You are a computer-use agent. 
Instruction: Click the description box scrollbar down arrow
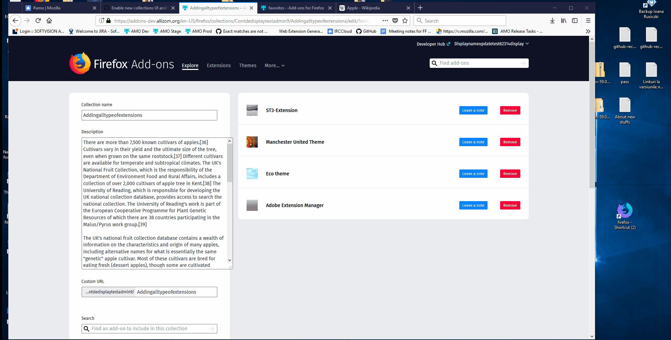click(x=229, y=260)
